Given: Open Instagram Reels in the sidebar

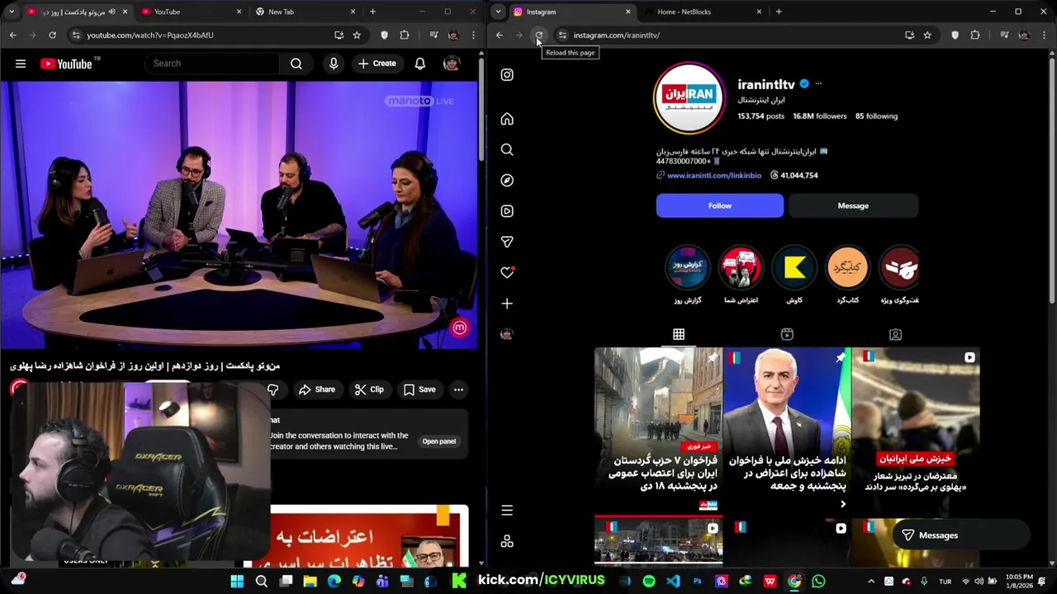Looking at the screenshot, I should click(507, 211).
